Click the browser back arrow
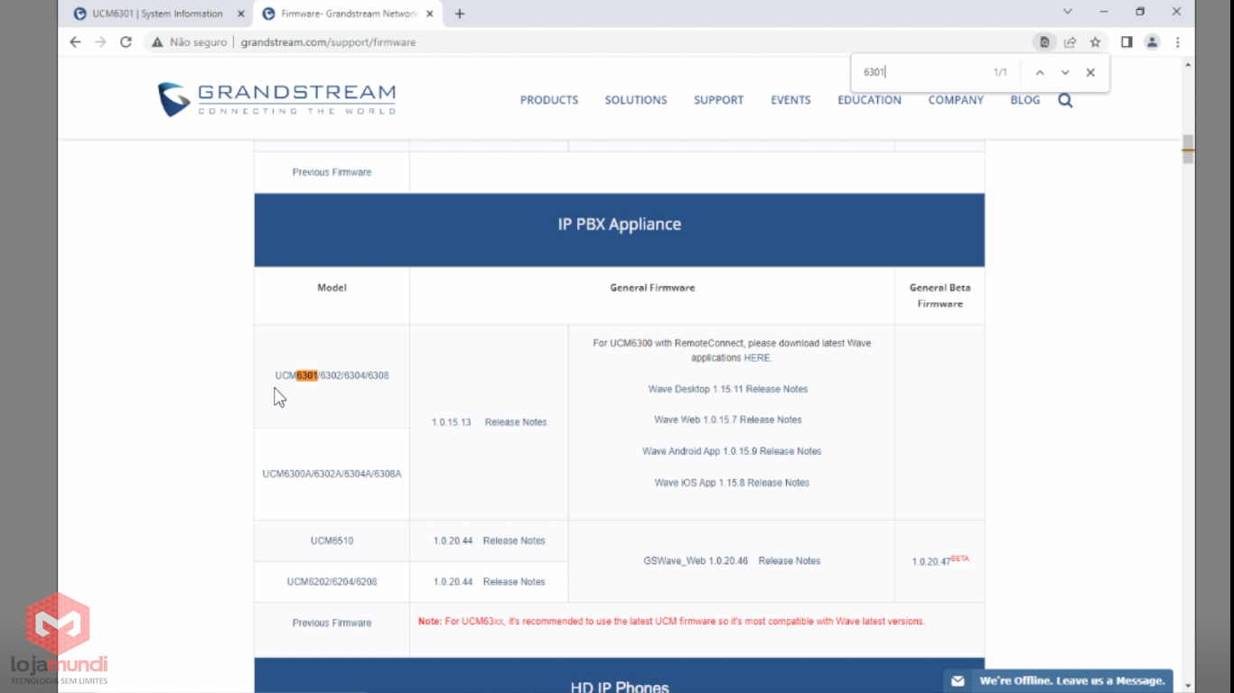 coord(75,42)
